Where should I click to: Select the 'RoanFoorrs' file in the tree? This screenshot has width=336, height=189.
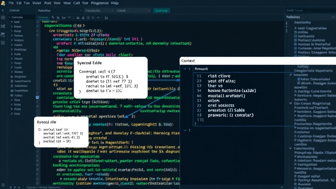coord(21,81)
